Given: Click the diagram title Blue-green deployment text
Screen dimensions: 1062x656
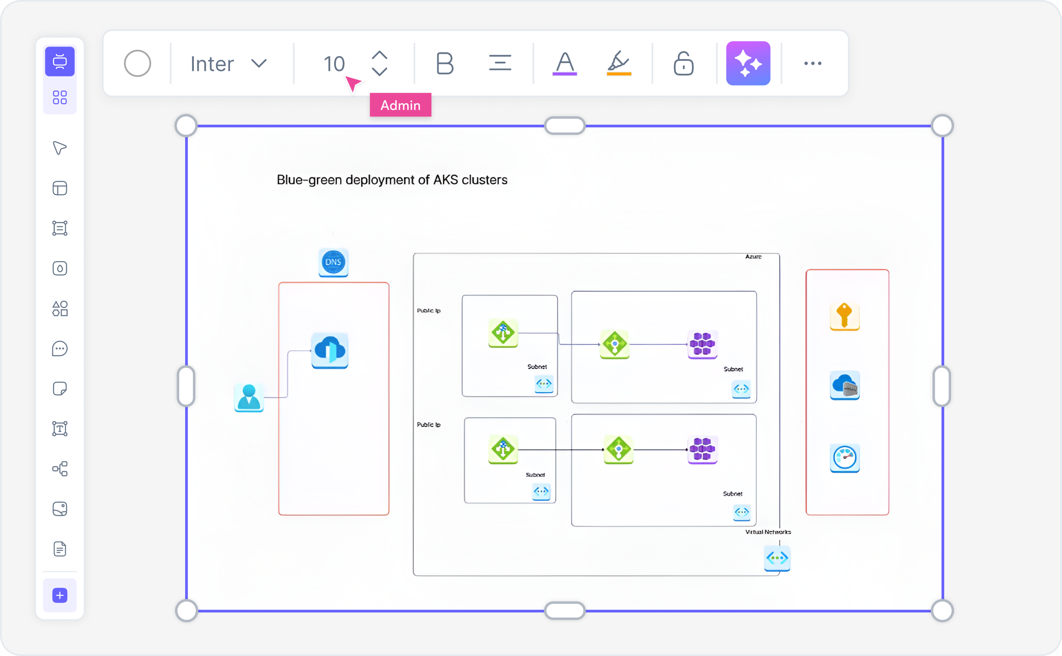Looking at the screenshot, I should pyautogui.click(x=392, y=180).
